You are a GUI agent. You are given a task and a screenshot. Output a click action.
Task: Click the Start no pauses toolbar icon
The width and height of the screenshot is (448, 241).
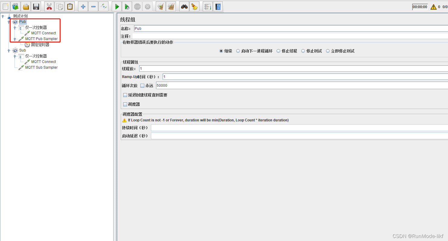tap(127, 6)
